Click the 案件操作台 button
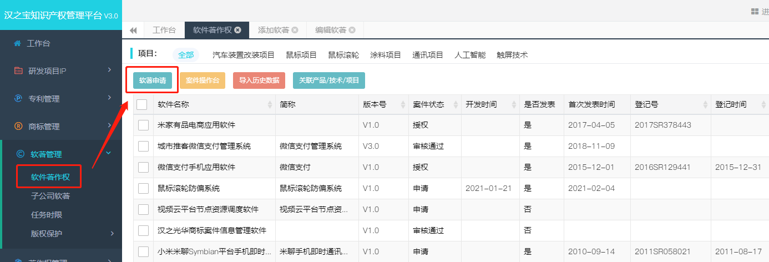 pos(203,80)
